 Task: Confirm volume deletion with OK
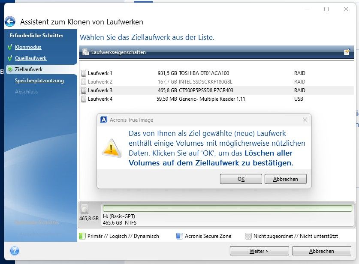point(241,179)
